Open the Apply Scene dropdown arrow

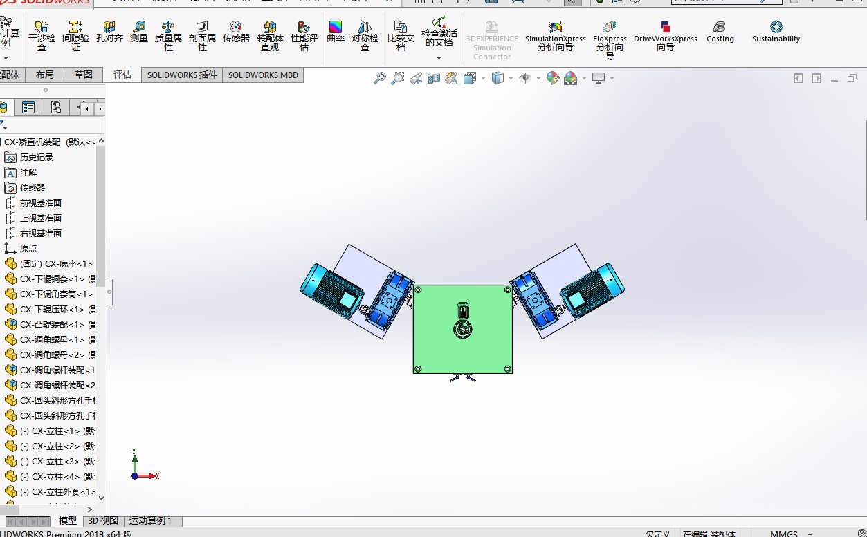584,79
